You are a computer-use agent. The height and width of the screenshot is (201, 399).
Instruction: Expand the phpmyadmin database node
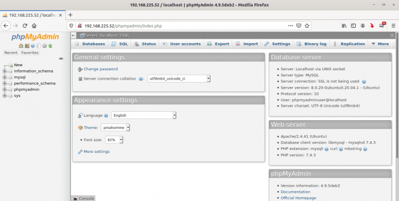tap(4, 90)
